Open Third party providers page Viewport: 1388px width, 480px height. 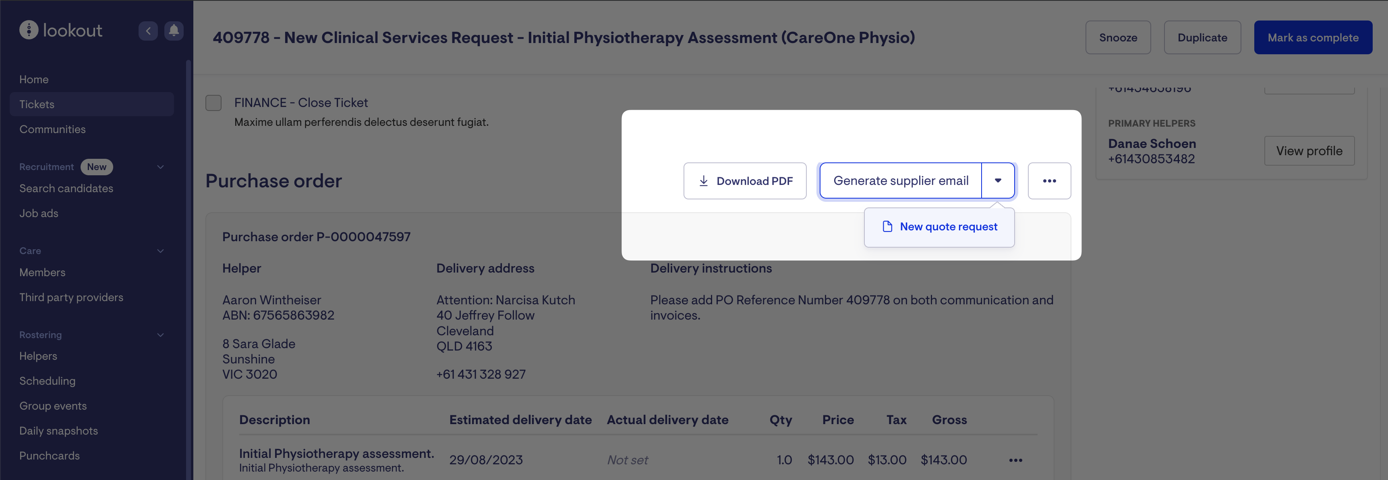tap(71, 297)
